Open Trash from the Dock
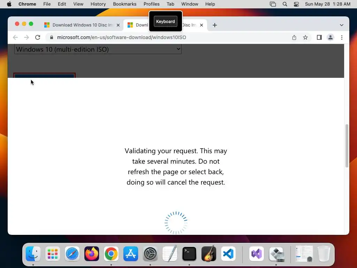The image size is (357, 268). [x=324, y=254]
